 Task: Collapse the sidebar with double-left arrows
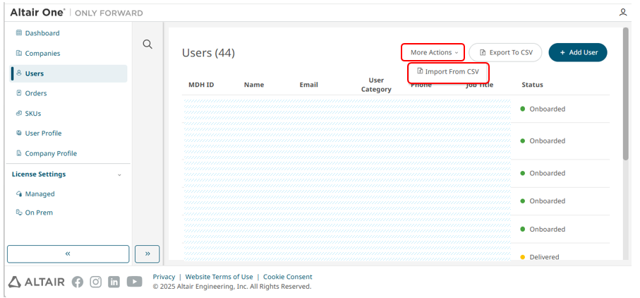(68, 254)
